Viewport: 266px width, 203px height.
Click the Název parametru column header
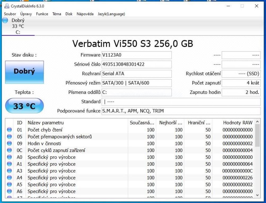(x=46, y=123)
